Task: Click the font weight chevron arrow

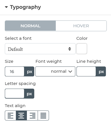Action: tap(70, 72)
